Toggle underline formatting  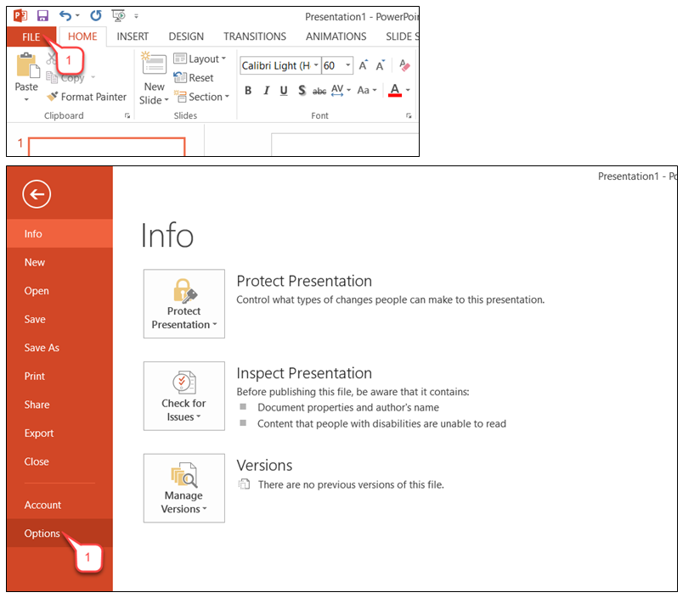[x=282, y=91]
